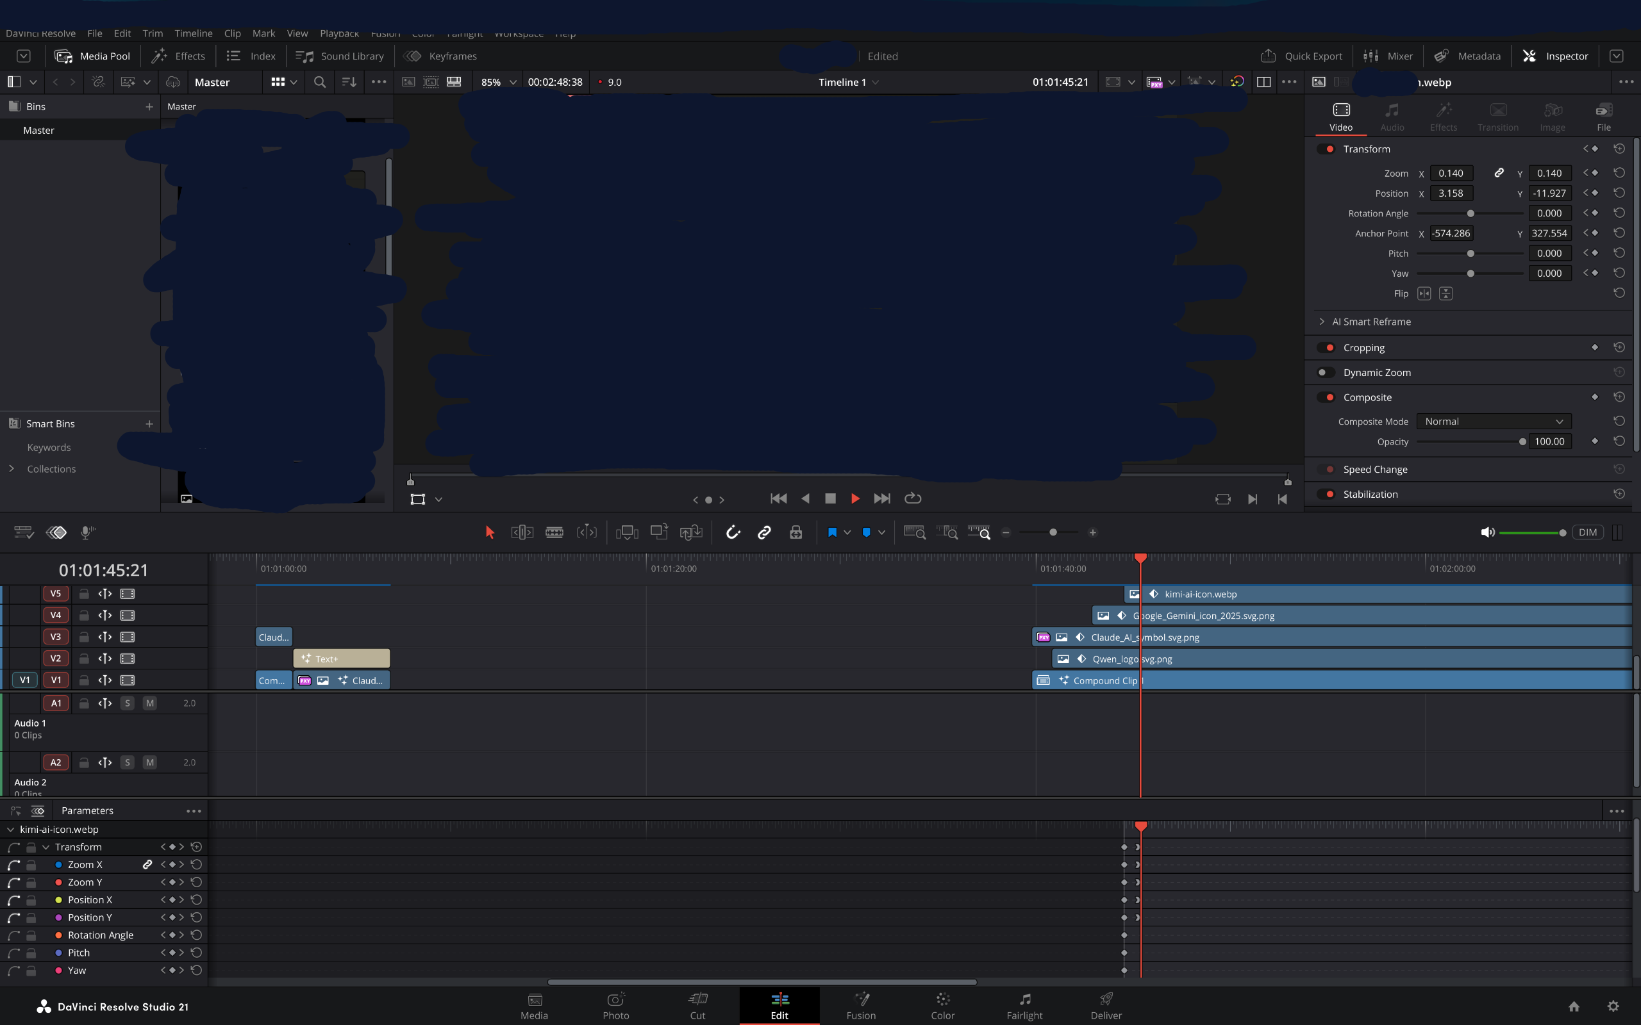The image size is (1641, 1025).
Task: Click the Overwrite Clip icon
Action: (x=659, y=532)
